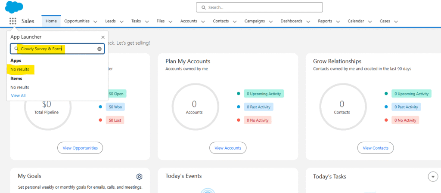
Task: Clear the App Launcher search text
Action: (99, 49)
